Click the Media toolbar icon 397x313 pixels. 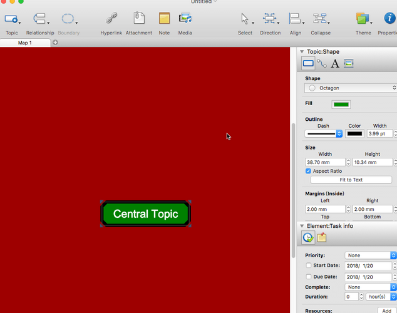click(185, 18)
